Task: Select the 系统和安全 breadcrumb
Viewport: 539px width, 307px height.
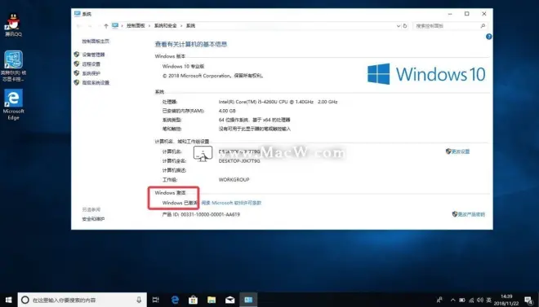Action: pos(165,26)
